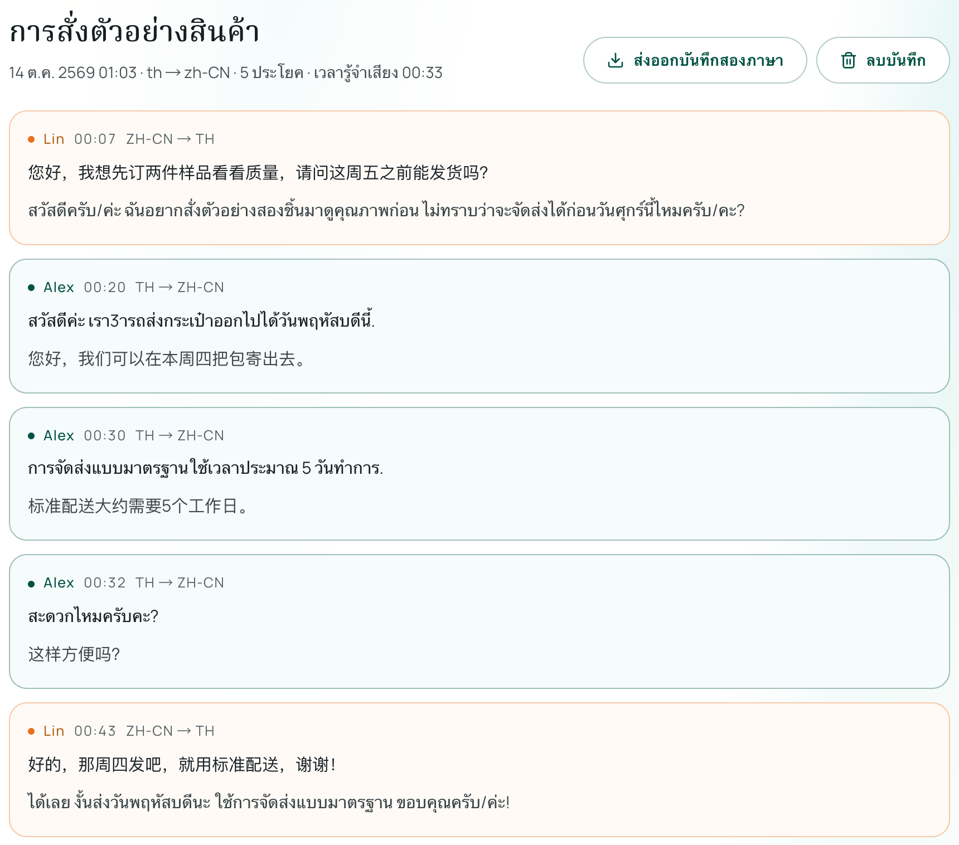This screenshot has height=845, width=959.
Task: Click the TH → ZH-CN label at 00:30
Action: coord(180,435)
